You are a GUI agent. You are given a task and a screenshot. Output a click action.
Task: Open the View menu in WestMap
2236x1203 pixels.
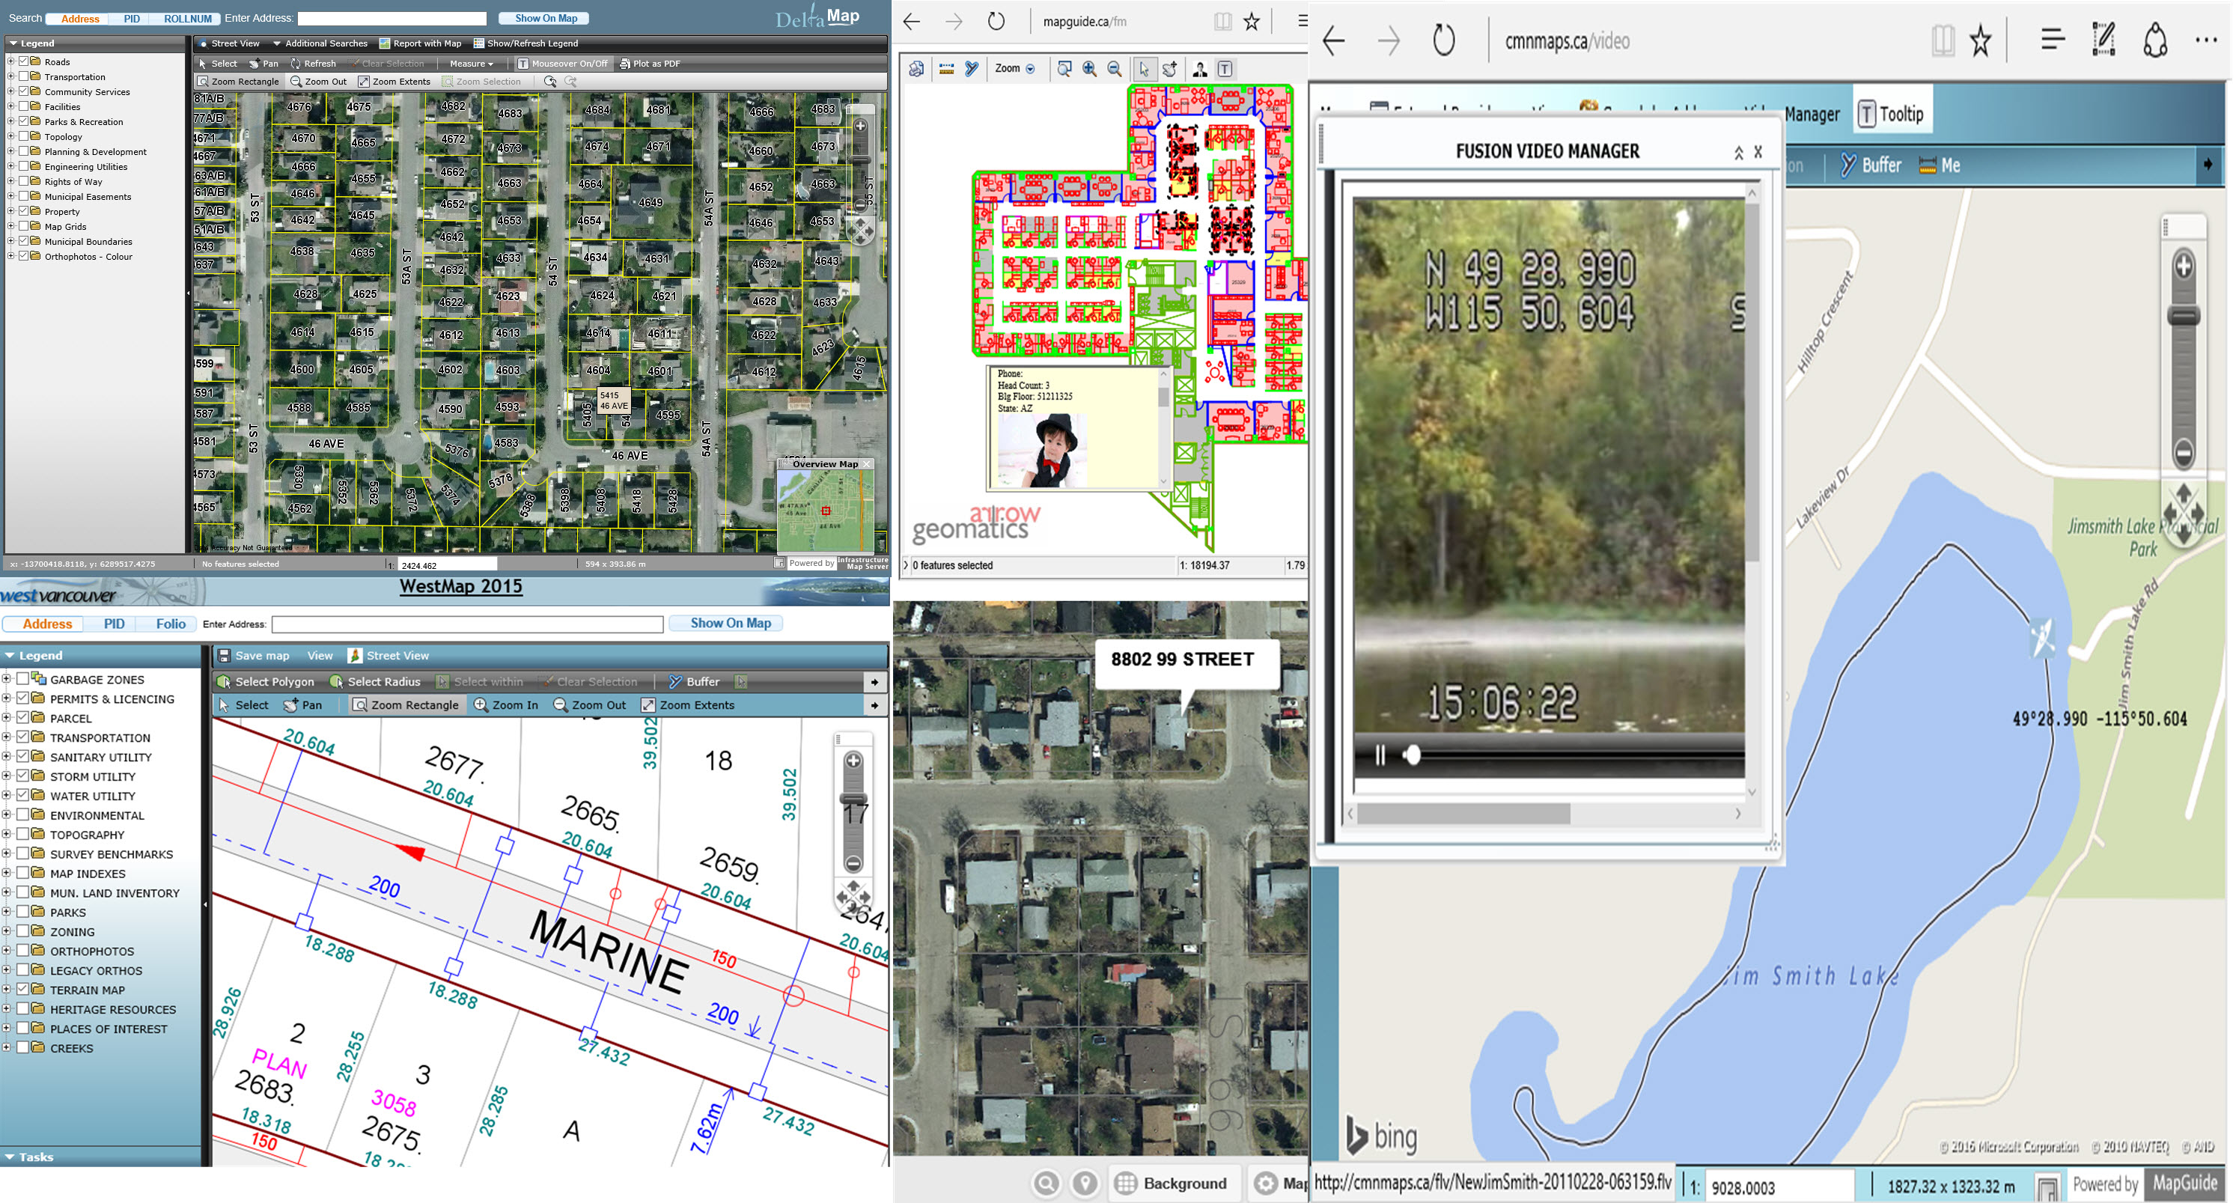pyautogui.click(x=320, y=655)
